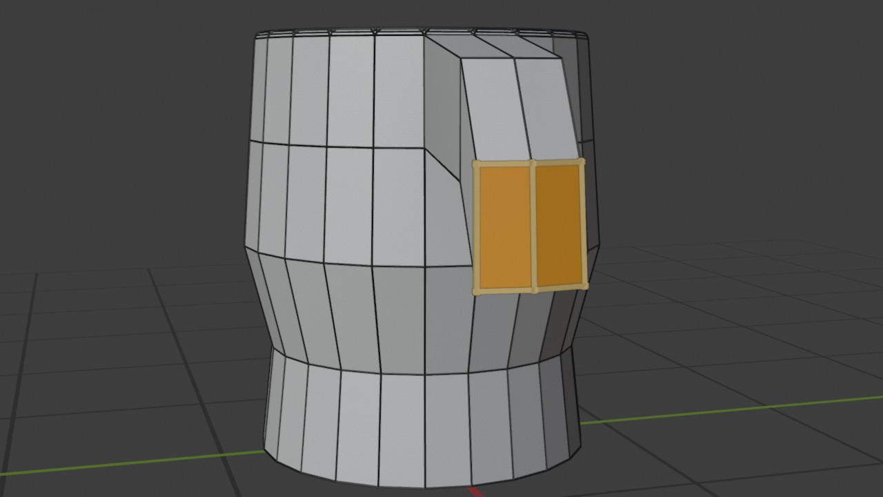Select the gray face directly above the lighter orange face
This screenshot has width=883, height=497.
(497, 110)
